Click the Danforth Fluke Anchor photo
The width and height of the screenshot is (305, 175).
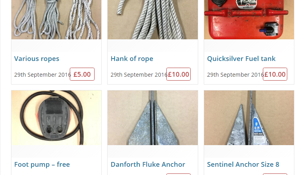[x=152, y=118]
